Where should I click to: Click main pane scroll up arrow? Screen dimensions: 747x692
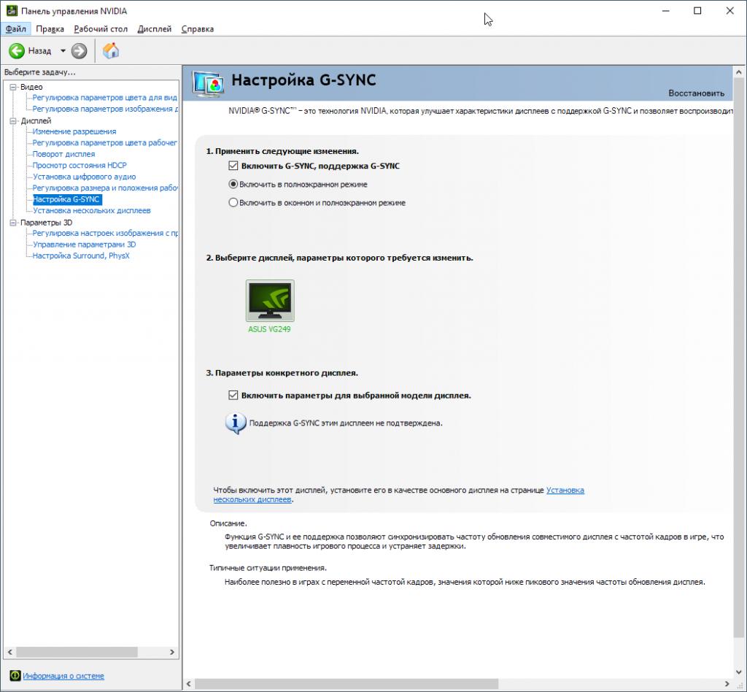pos(738,72)
